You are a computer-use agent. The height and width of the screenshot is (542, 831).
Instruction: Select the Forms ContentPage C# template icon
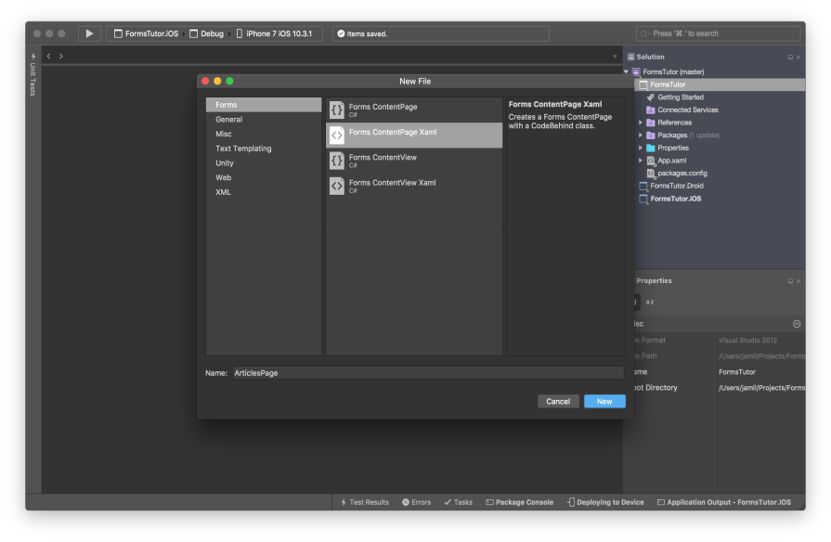(337, 110)
